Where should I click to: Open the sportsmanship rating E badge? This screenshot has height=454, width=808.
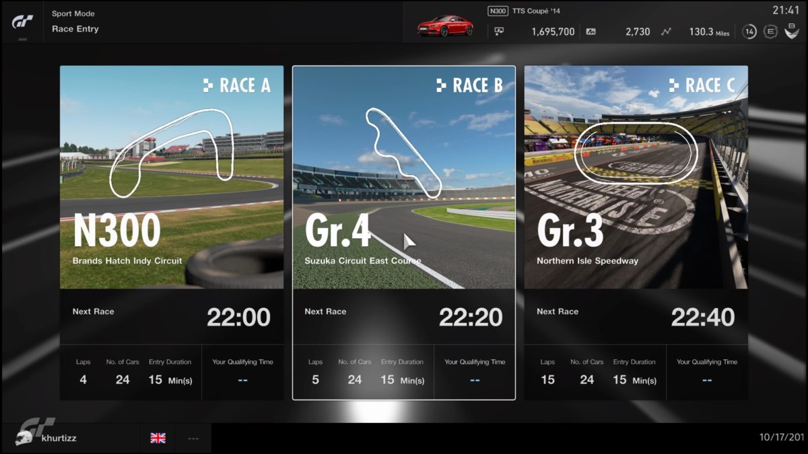click(771, 31)
